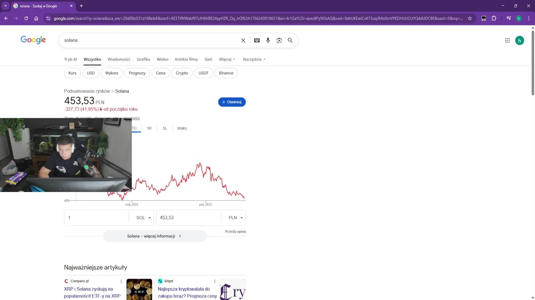
Task: Open tab search dropdown arrow
Action: [x=5, y=6]
